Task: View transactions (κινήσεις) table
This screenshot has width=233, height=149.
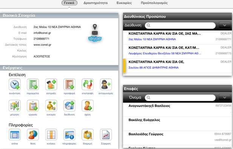Action: [x=51, y=135]
